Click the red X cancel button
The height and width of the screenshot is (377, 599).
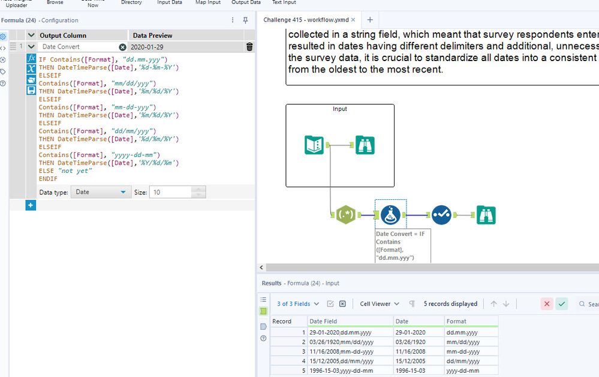(x=547, y=304)
